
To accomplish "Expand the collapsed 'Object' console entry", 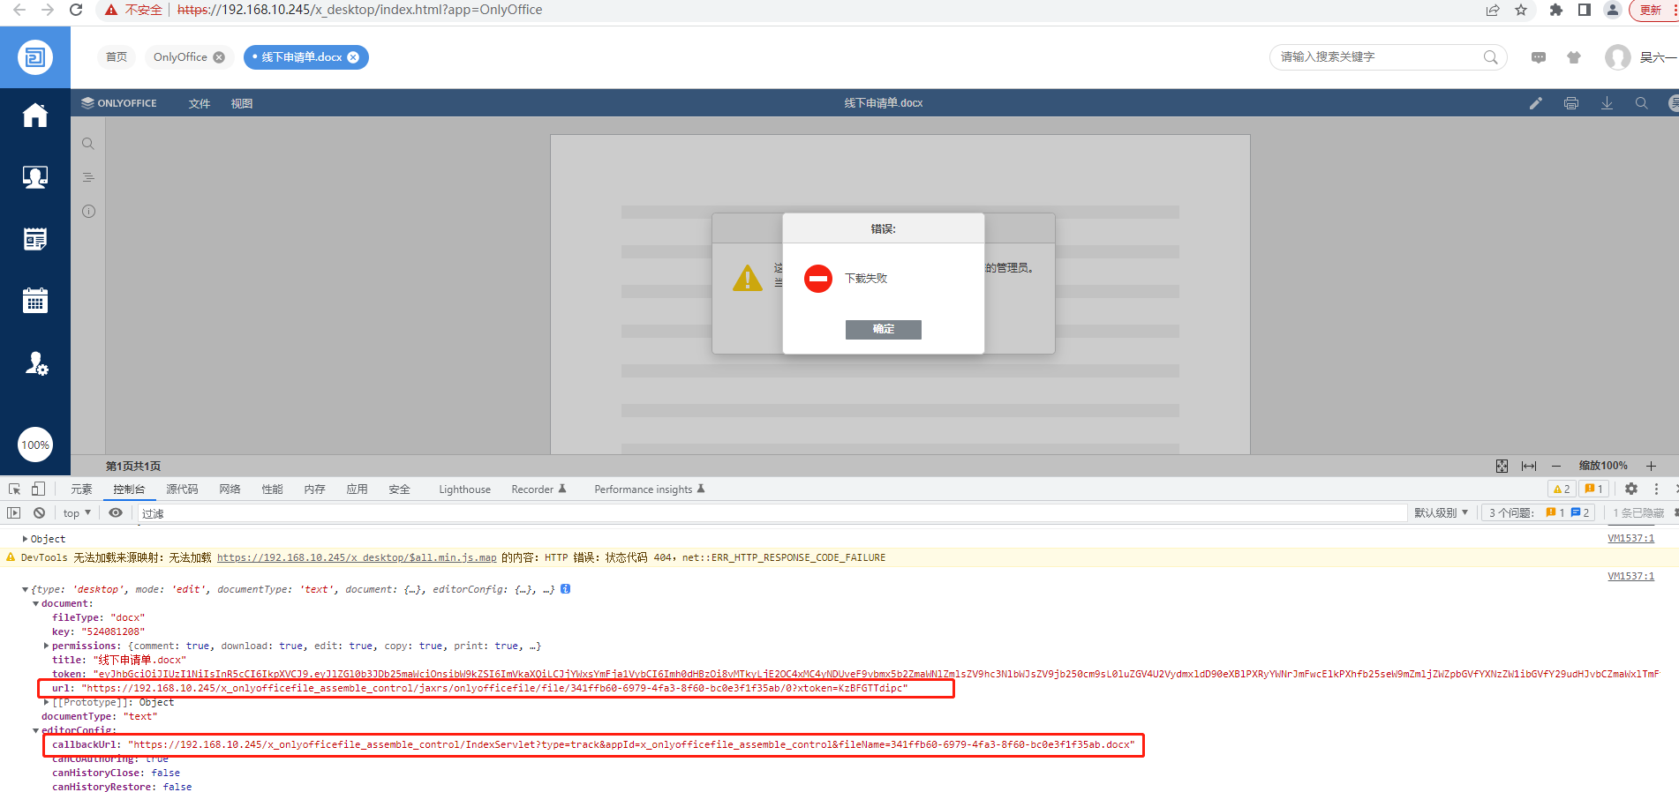I will (26, 539).
